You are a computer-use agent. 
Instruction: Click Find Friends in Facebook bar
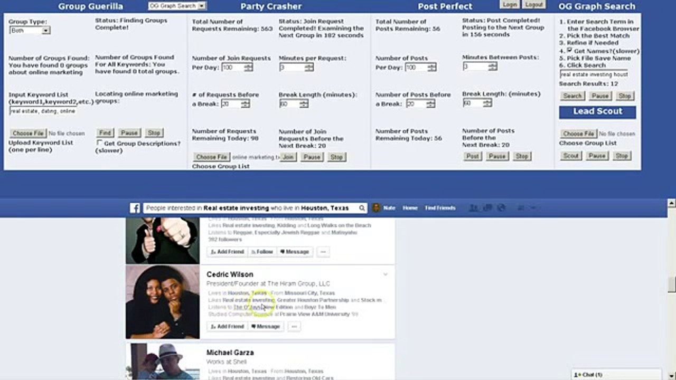440,208
